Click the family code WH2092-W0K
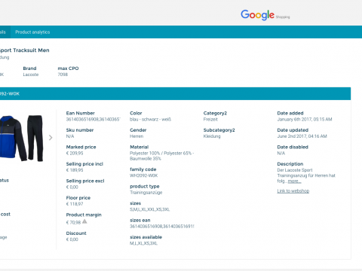 pos(144,175)
